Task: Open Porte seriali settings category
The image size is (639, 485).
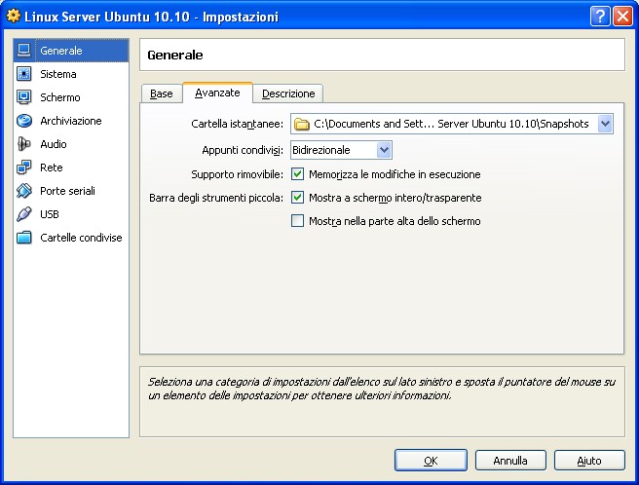Action: pyautogui.click(x=71, y=191)
